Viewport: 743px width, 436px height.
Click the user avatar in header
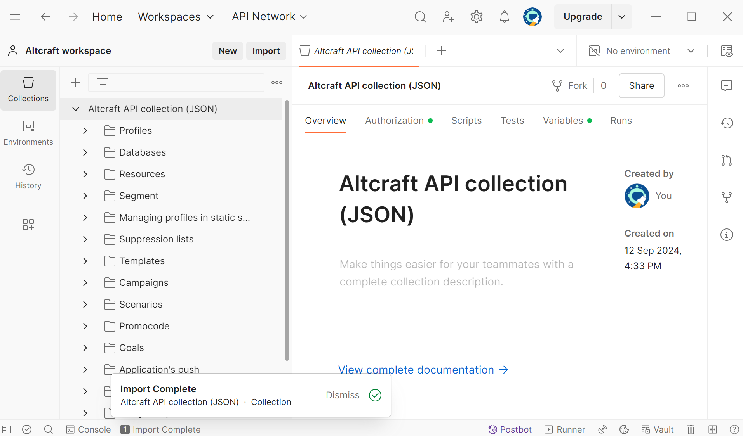click(x=532, y=17)
